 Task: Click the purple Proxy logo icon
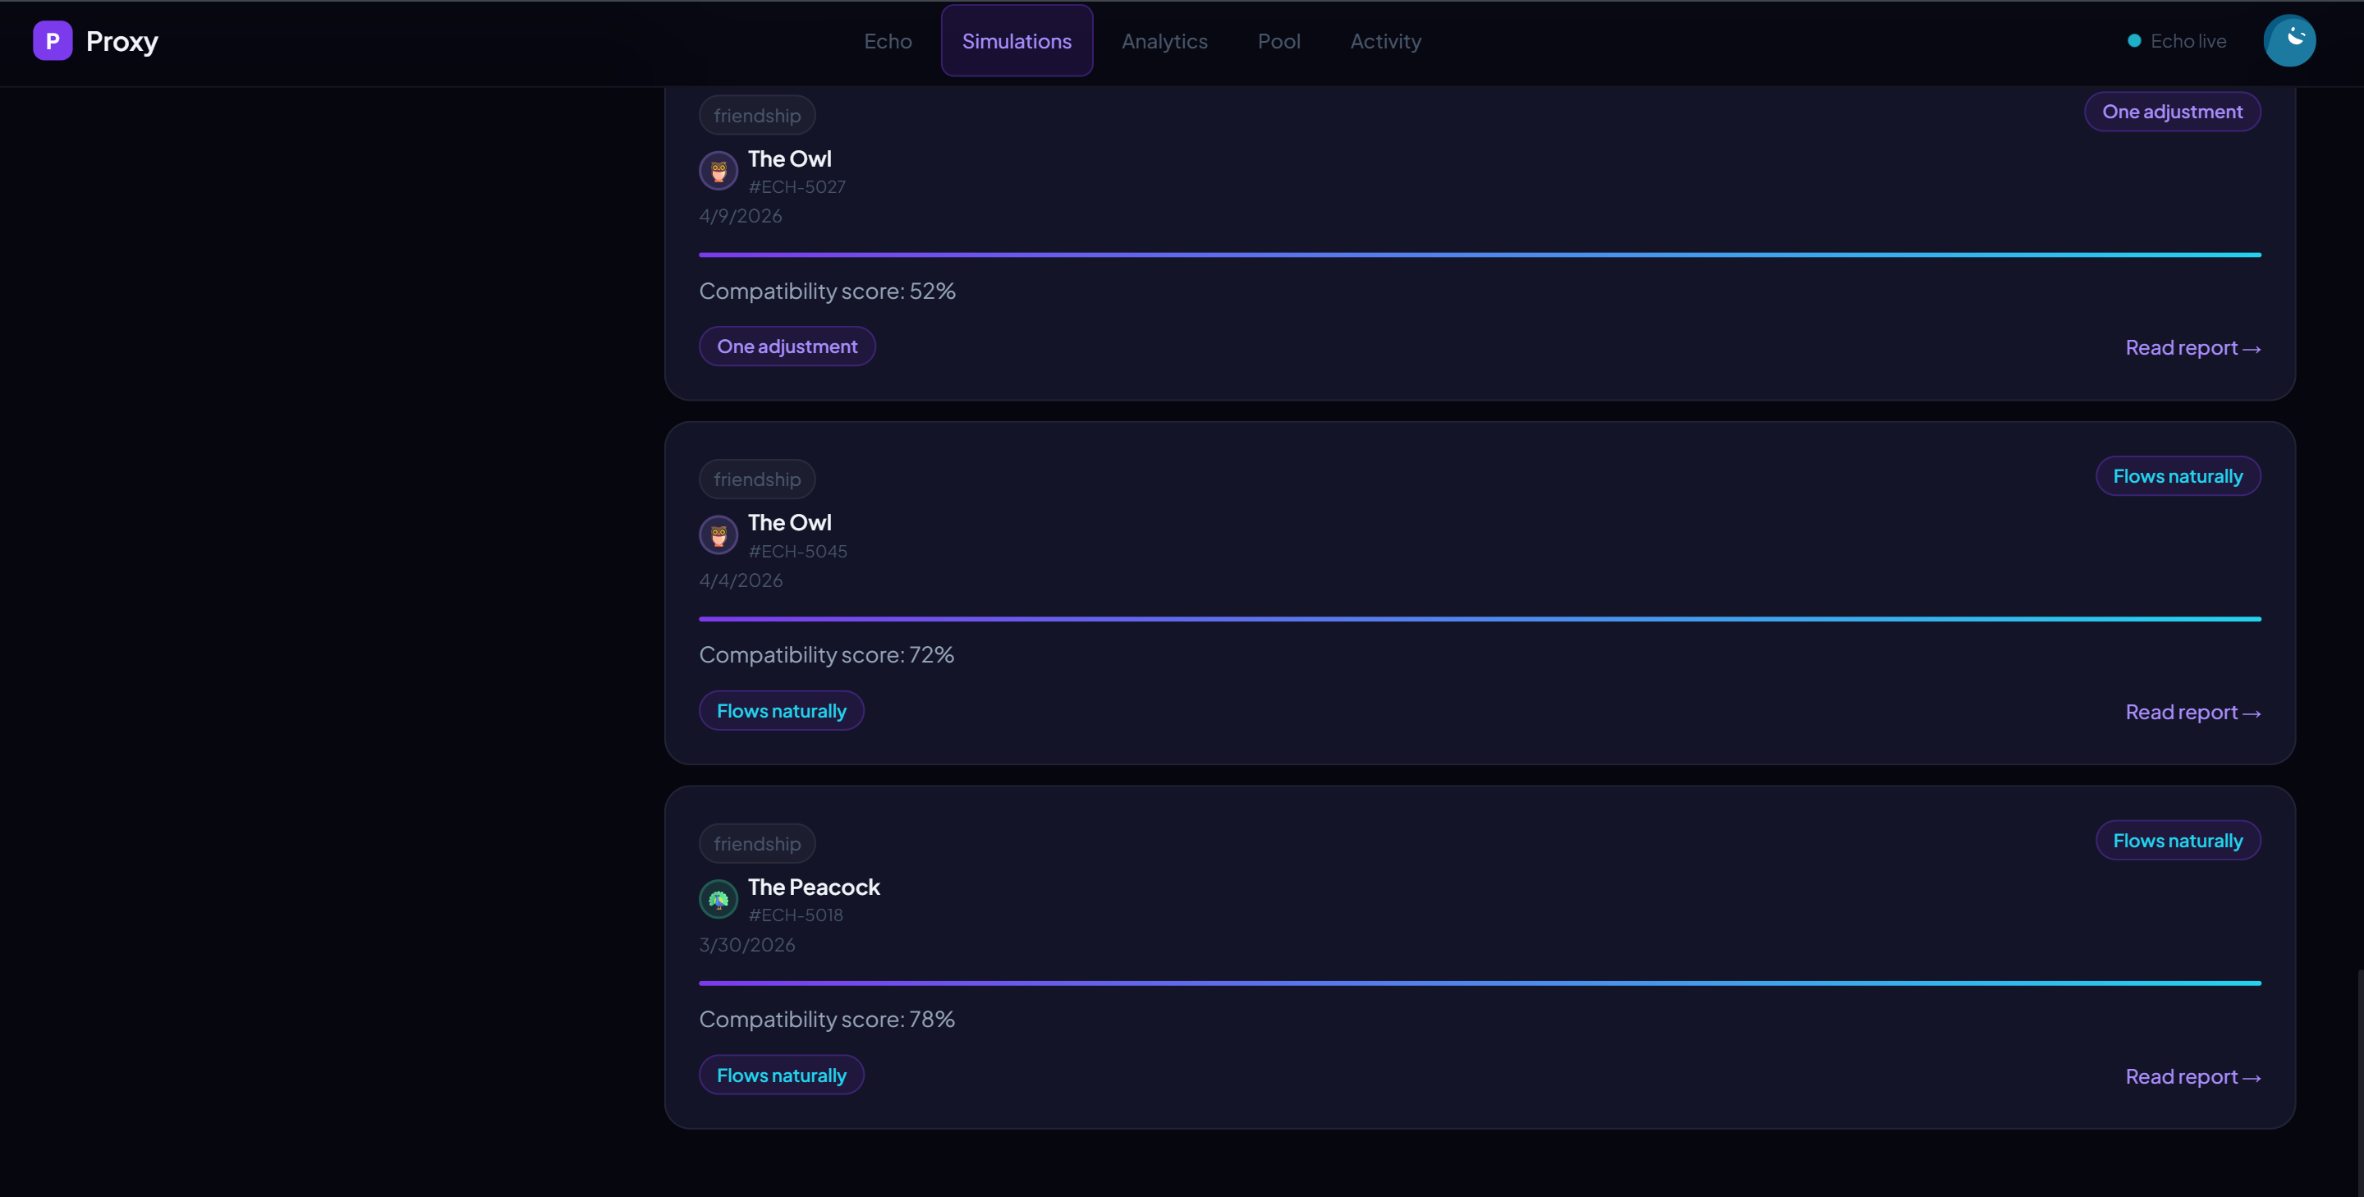pyautogui.click(x=53, y=41)
